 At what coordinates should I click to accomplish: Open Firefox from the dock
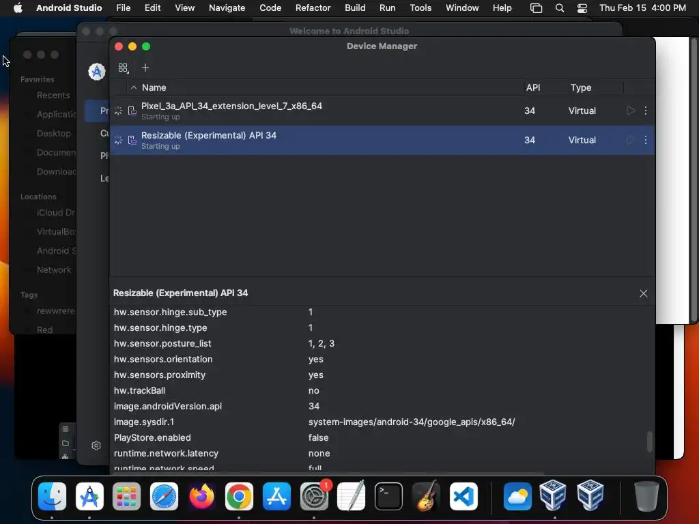click(x=201, y=496)
